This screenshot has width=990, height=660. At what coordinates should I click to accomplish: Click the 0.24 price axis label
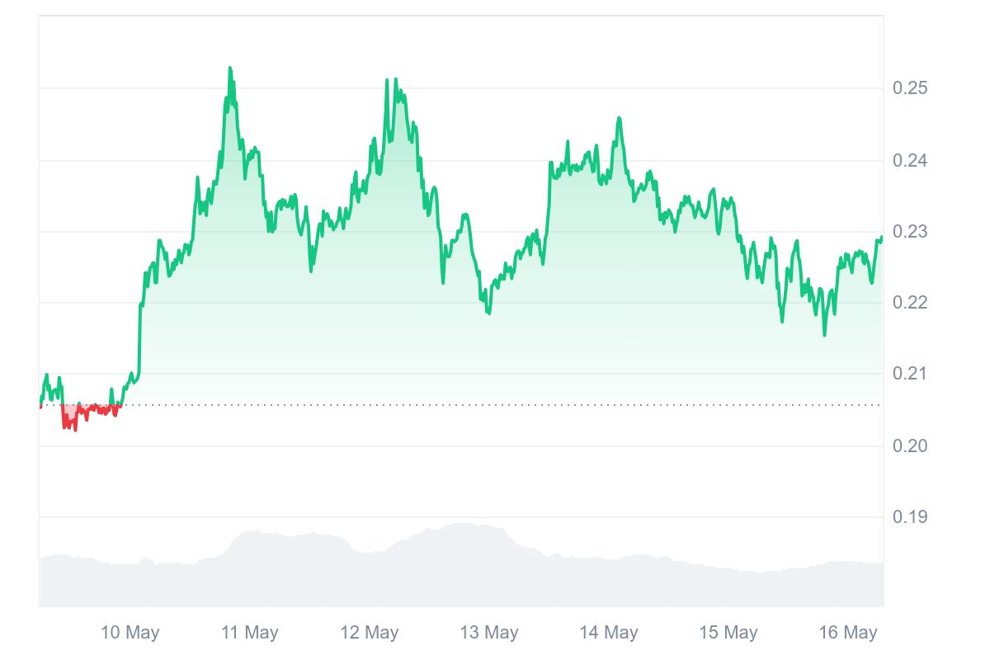910,161
